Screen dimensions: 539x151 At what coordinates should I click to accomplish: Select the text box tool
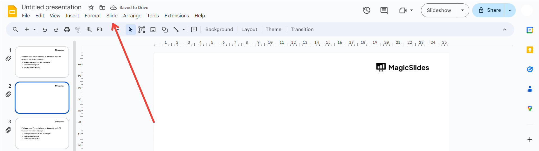[x=142, y=30]
